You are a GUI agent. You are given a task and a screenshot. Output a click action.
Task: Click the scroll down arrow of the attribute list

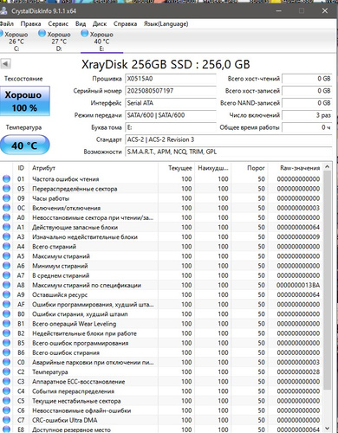pos(327,429)
